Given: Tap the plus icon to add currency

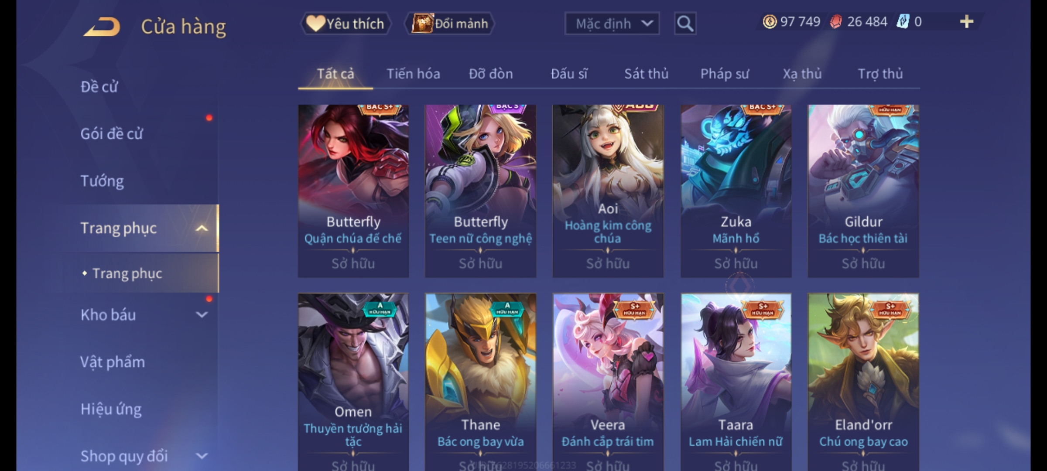Looking at the screenshot, I should point(967,22).
